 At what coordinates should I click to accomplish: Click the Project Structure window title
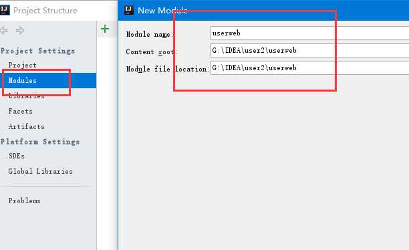point(45,11)
